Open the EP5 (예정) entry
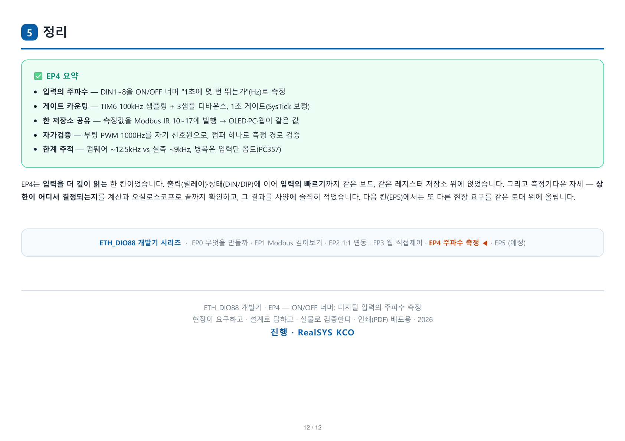 tap(510, 243)
